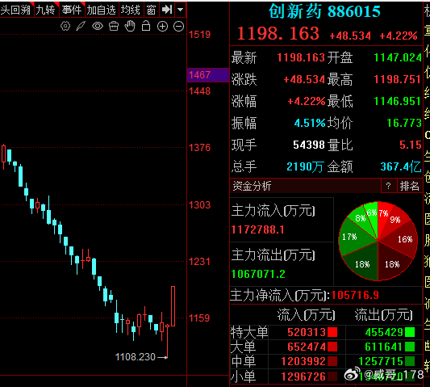Click the 主力流出 value 1067071.2
430x387 pixels.
(258, 274)
